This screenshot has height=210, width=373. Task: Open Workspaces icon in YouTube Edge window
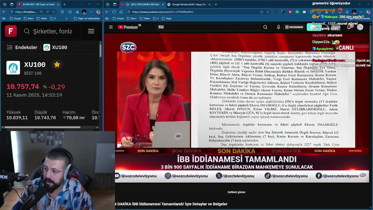tap(108, 4)
